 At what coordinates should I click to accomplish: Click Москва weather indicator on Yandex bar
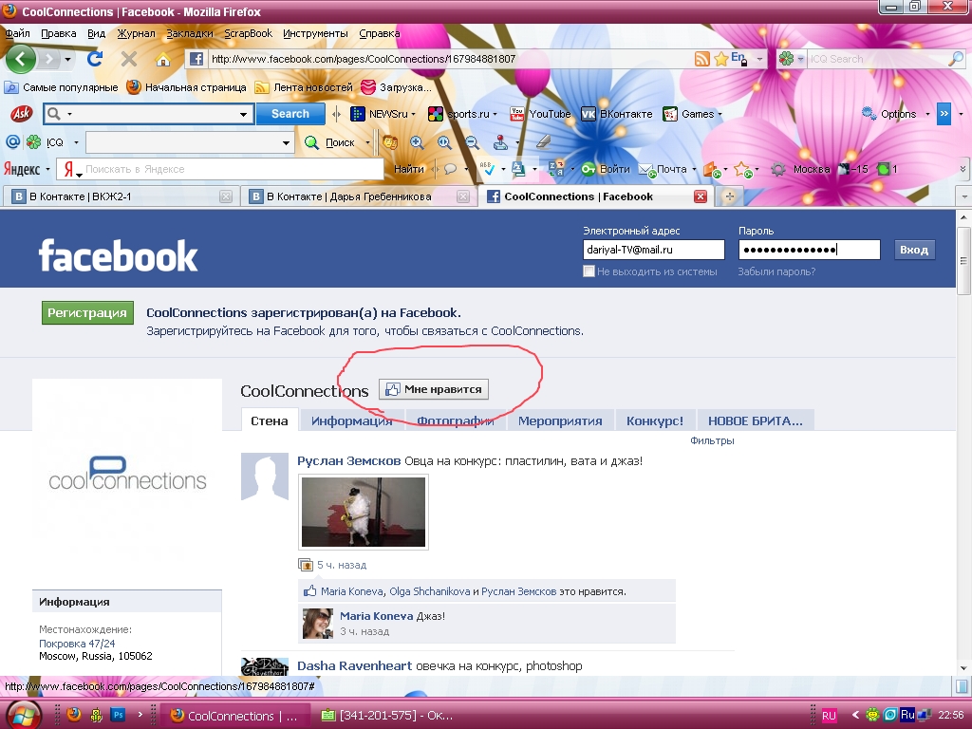click(812, 169)
